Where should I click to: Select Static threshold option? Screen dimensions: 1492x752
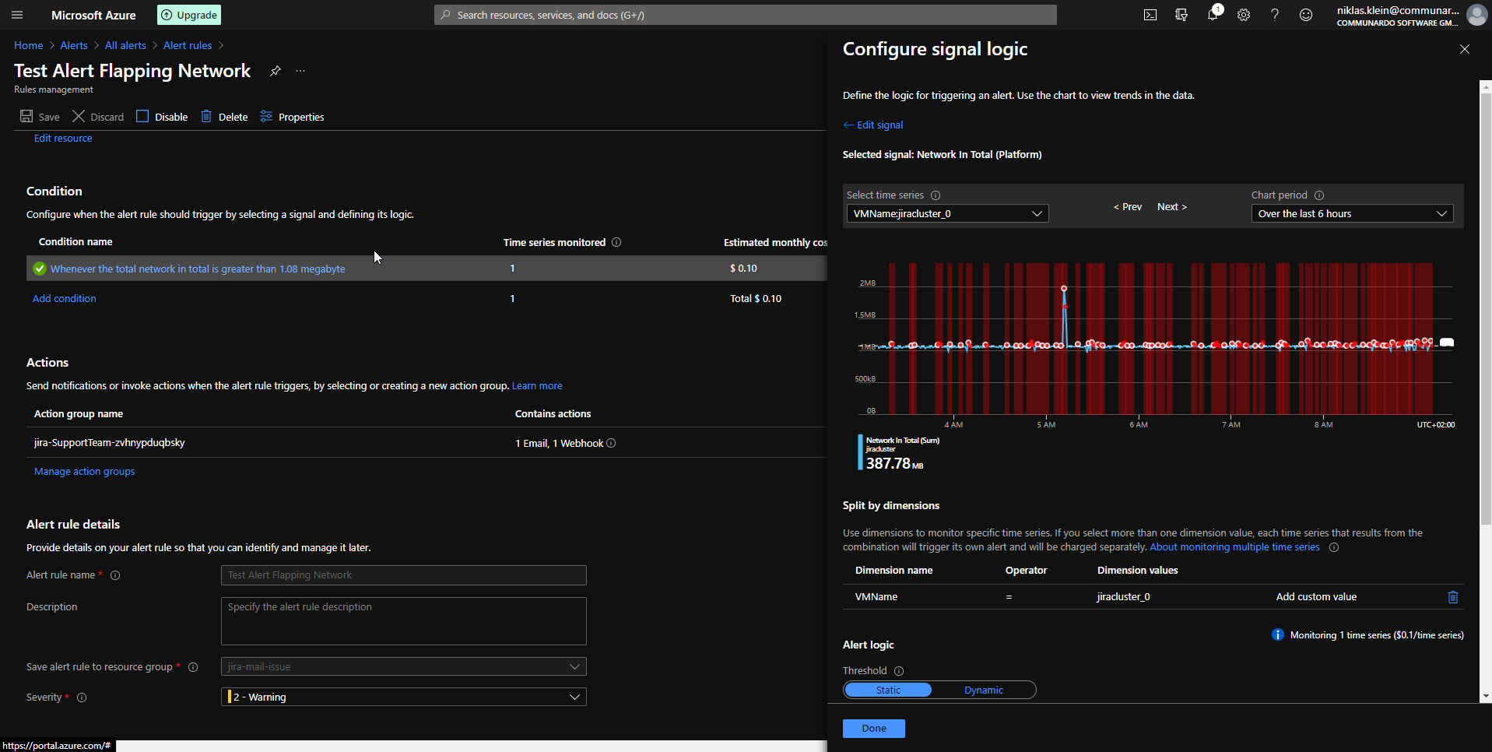pyautogui.click(x=888, y=691)
